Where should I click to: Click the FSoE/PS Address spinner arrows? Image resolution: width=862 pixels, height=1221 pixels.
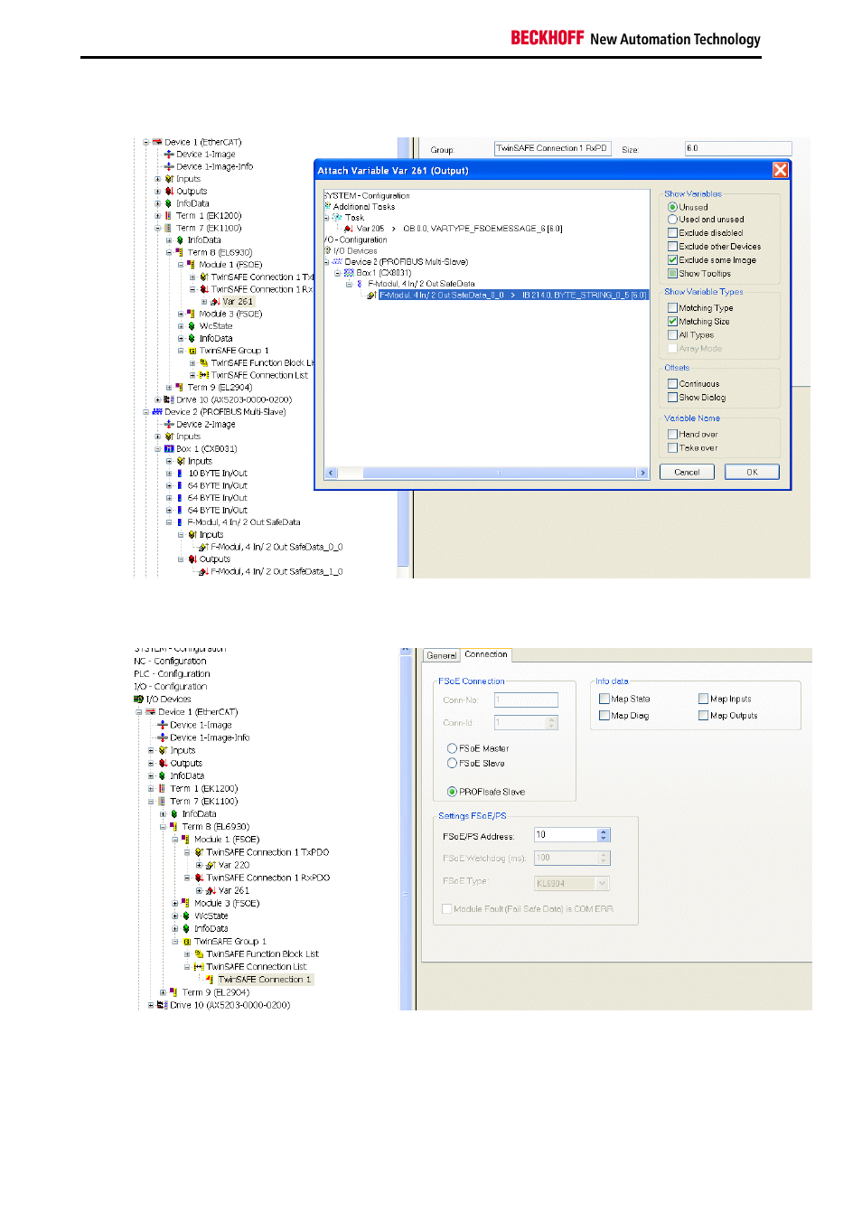pos(604,835)
